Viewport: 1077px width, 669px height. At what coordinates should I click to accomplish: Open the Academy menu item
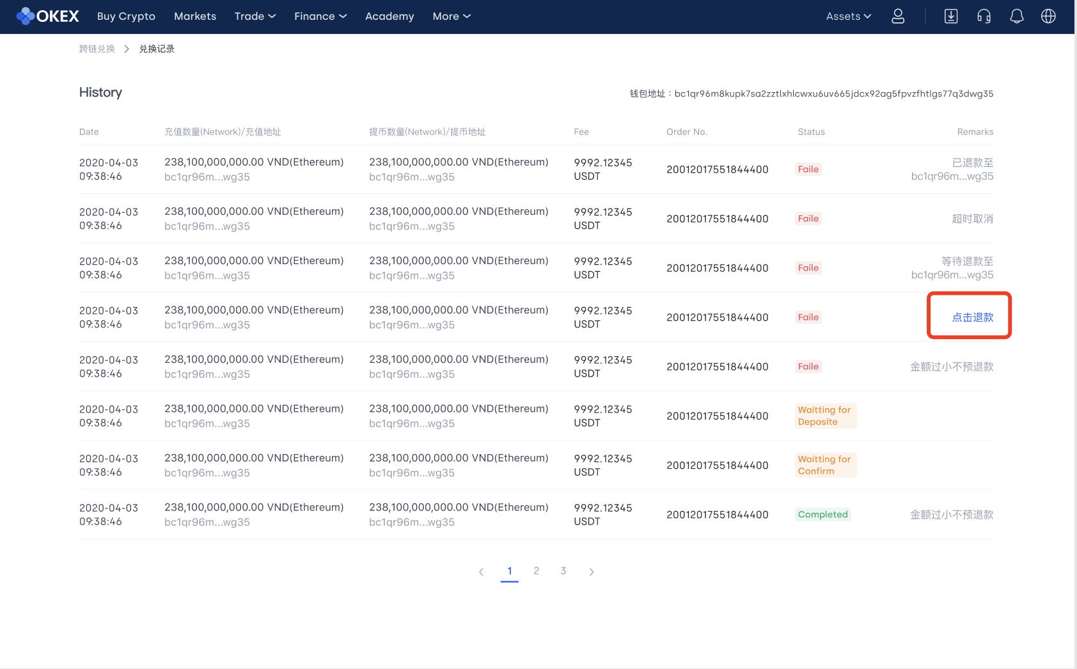[389, 17]
